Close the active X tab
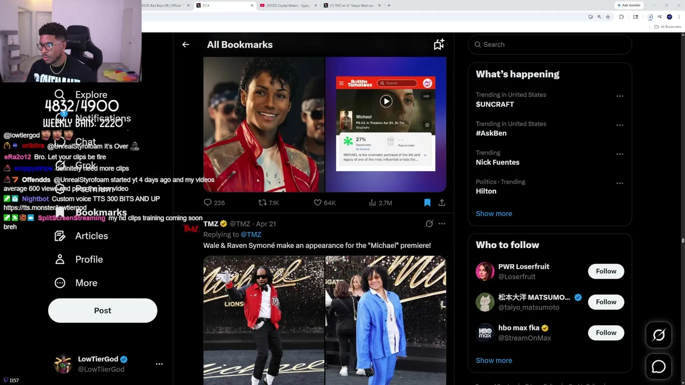The width and height of the screenshot is (685, 385). 252,5
